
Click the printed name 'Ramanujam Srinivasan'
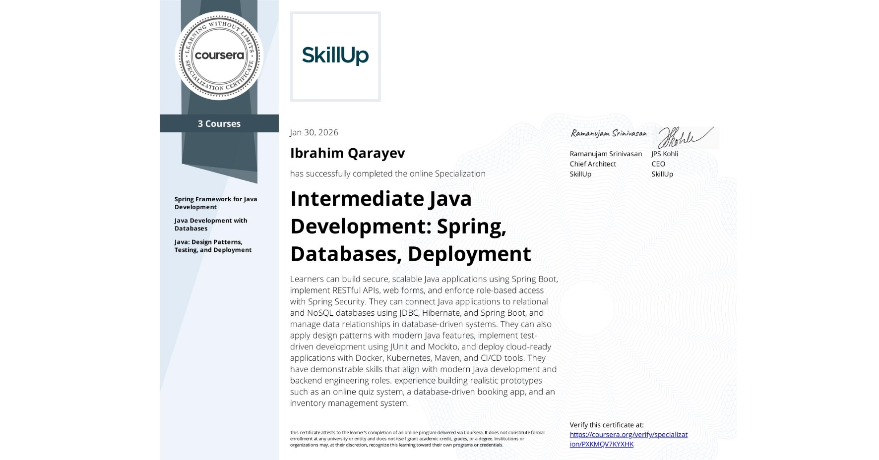coord(606,154)
